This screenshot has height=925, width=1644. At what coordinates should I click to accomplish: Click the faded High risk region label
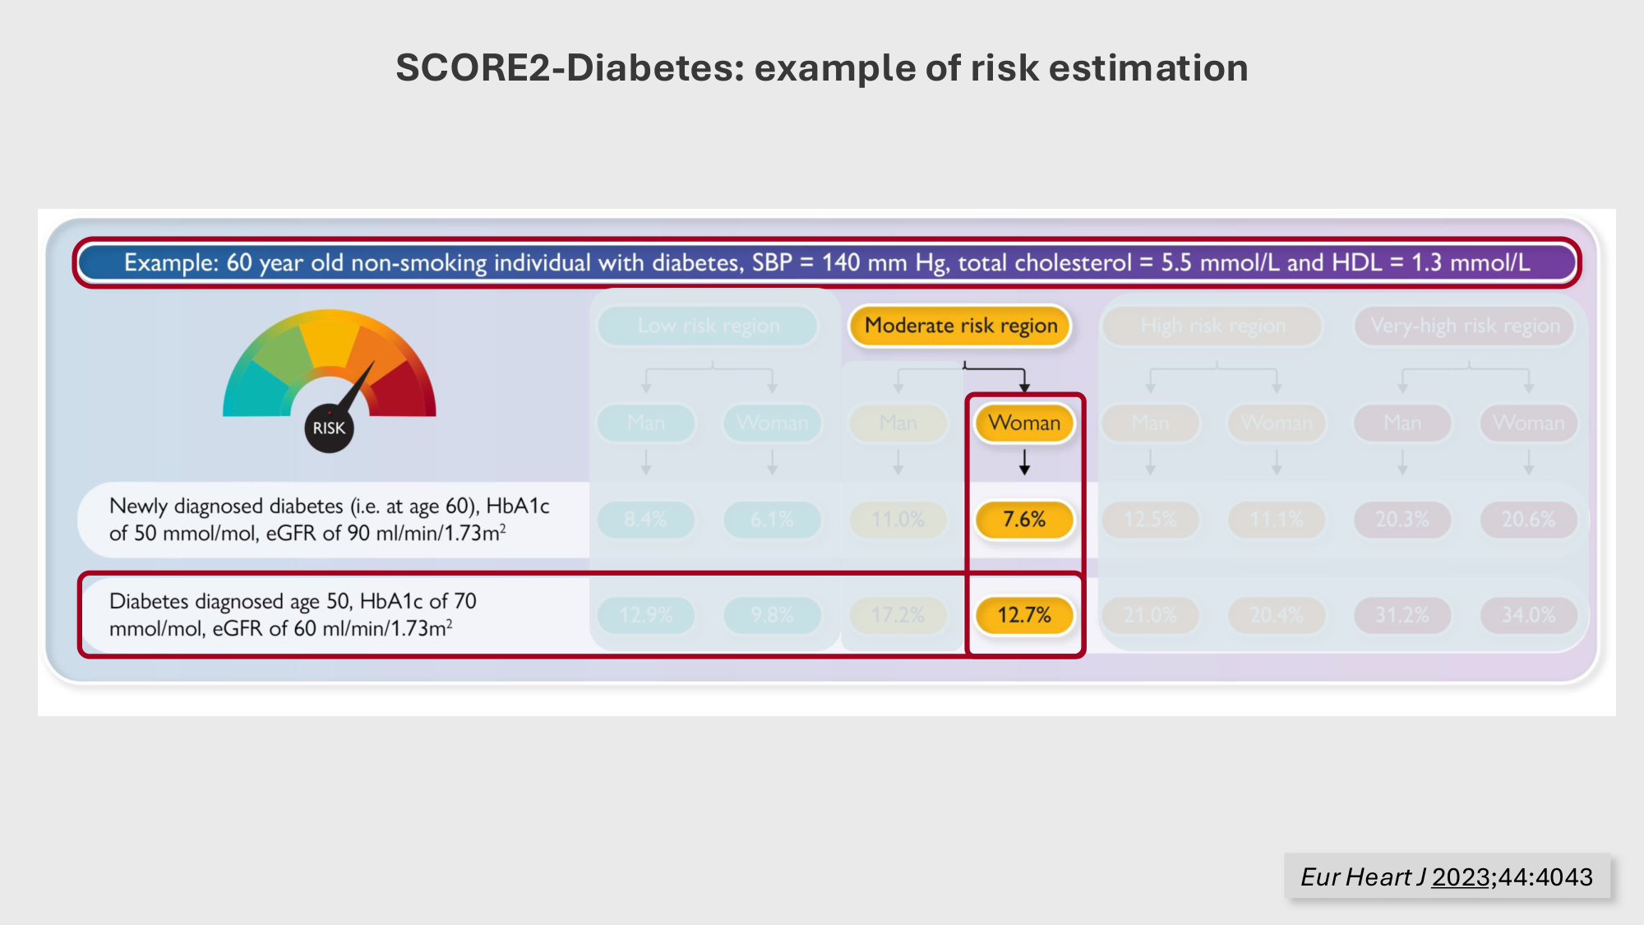pos(1212,326)
